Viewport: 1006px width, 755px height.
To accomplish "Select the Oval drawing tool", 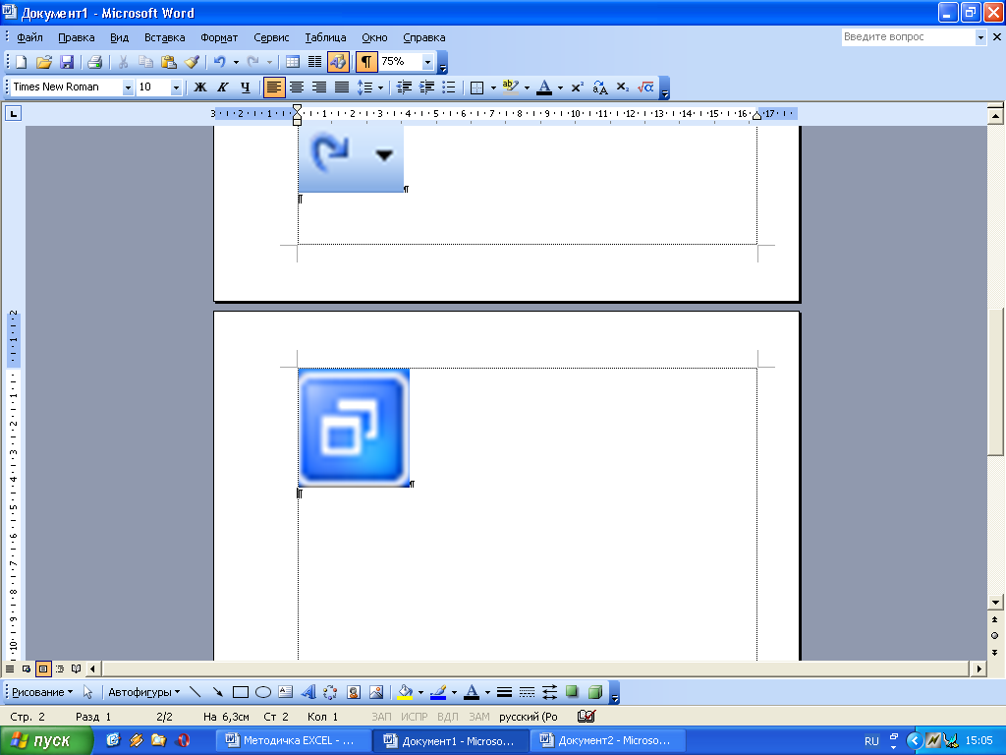I will click(x=263, y=692).
